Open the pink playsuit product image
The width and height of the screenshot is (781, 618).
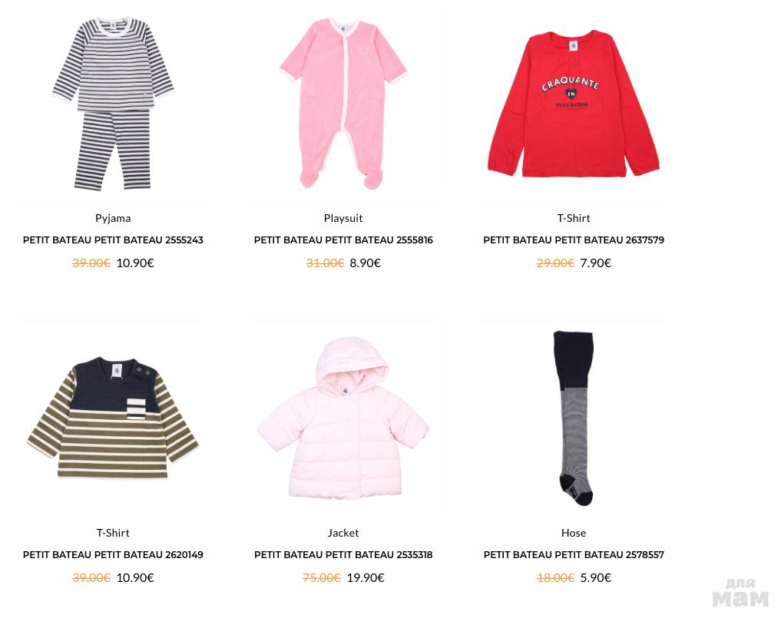(343, 104)
